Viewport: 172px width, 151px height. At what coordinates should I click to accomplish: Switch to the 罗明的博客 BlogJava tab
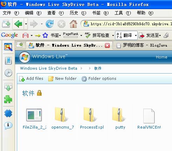[x=142, y=45]
